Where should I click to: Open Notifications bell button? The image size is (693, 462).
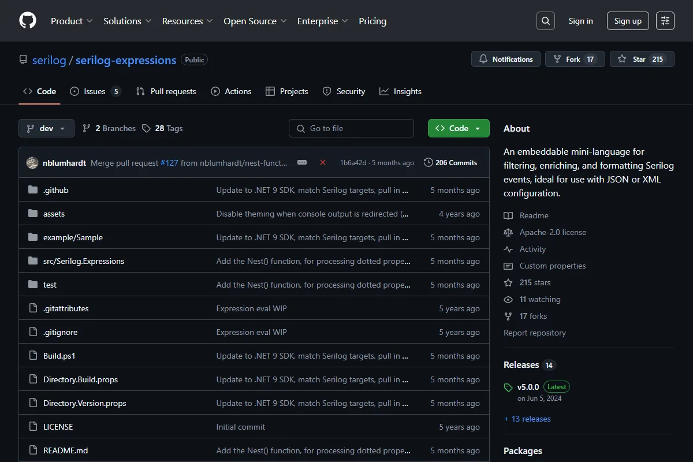[506, 59]
